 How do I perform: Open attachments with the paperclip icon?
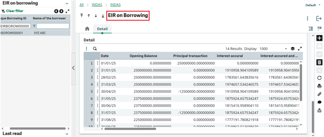click(x=319, y=94)
